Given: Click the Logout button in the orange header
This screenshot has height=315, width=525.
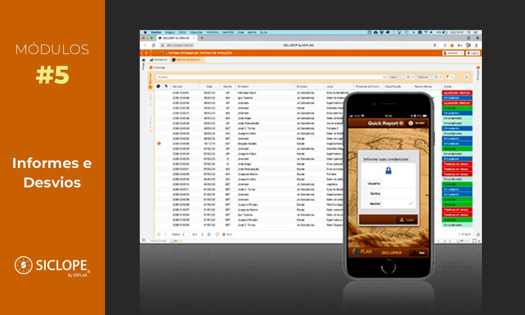Looking at the screenshot, I should (473, 53).
